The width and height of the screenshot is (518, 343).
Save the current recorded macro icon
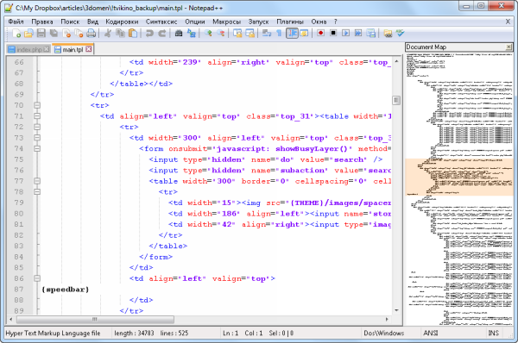tap(371, 33)
